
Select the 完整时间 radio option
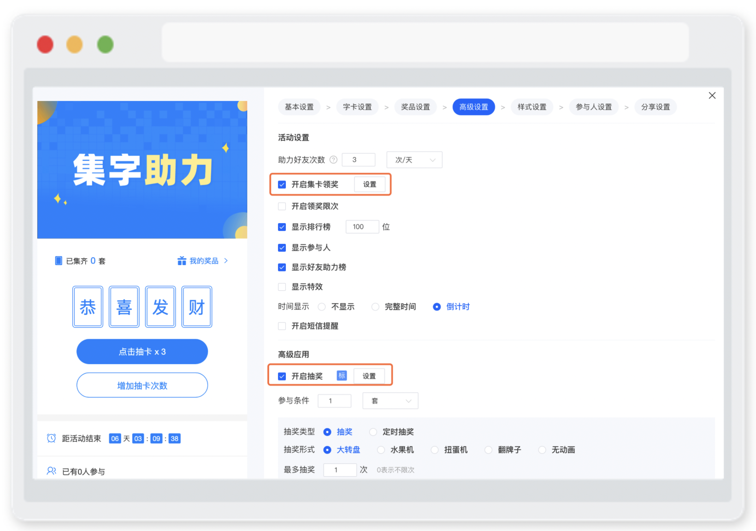coord(375,307)
